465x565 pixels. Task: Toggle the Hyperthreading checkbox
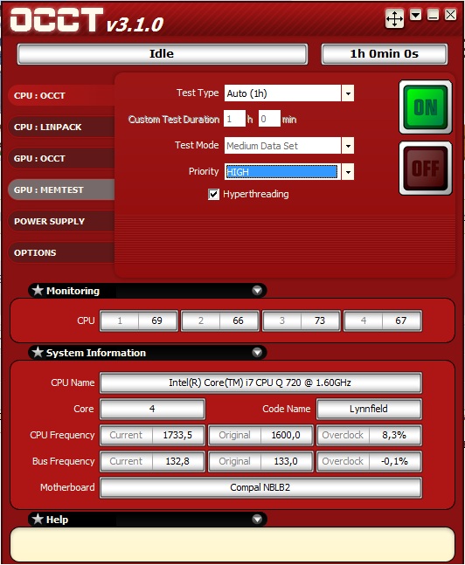click(213, 195)
